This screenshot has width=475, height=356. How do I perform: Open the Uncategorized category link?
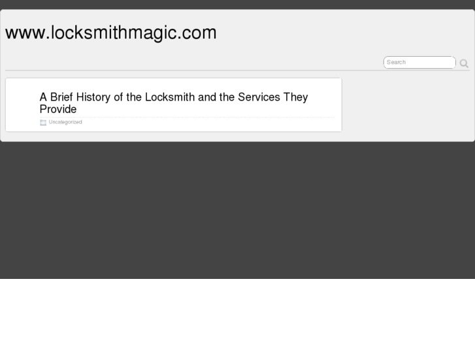65,122
